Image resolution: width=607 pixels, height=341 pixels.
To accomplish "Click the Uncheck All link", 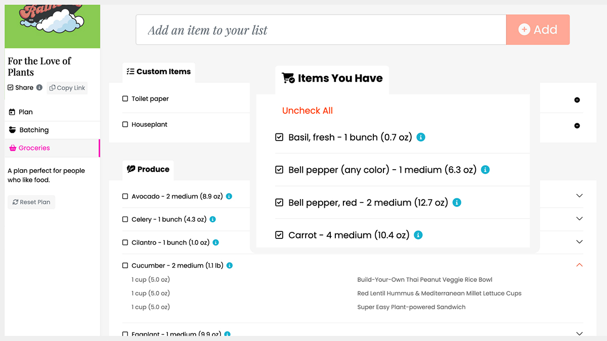I will (x=308, y=111).
